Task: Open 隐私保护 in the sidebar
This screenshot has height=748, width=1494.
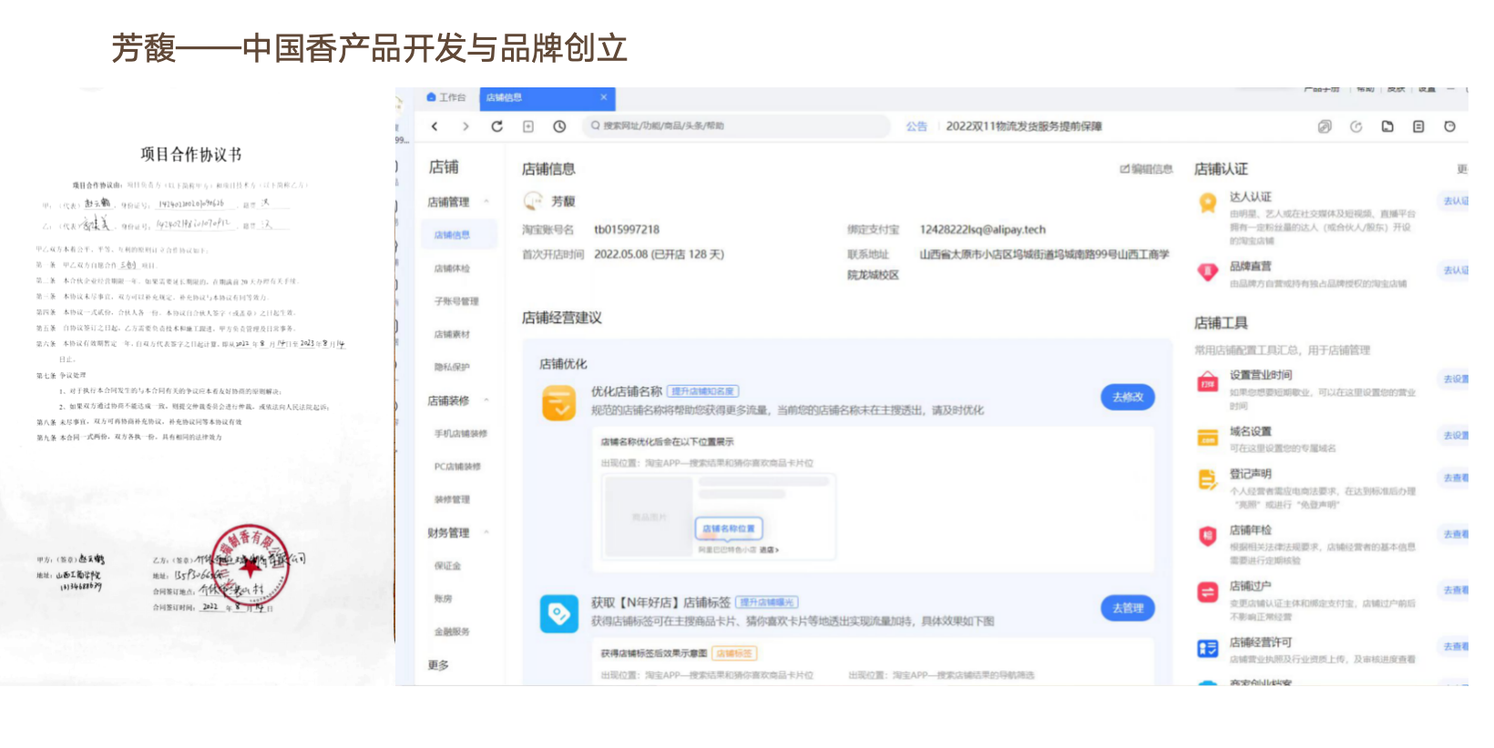Action: (453, 367)
